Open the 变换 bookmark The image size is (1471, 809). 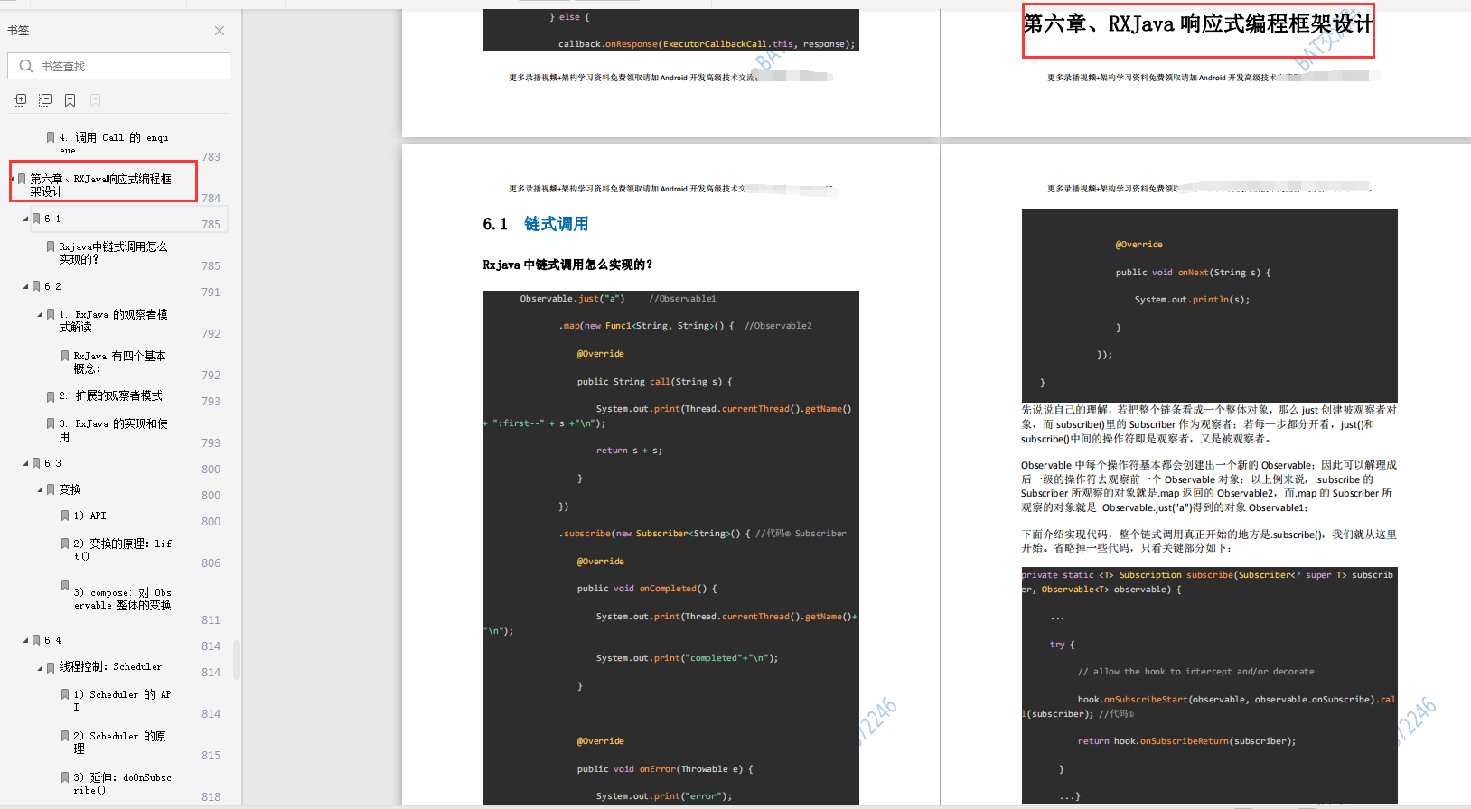click(x=70, y=489)
